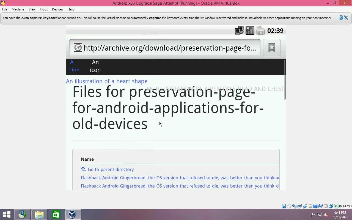The image size is (352, 220).
Task: Open the Devices menu
Action: [x=57, y=9]
